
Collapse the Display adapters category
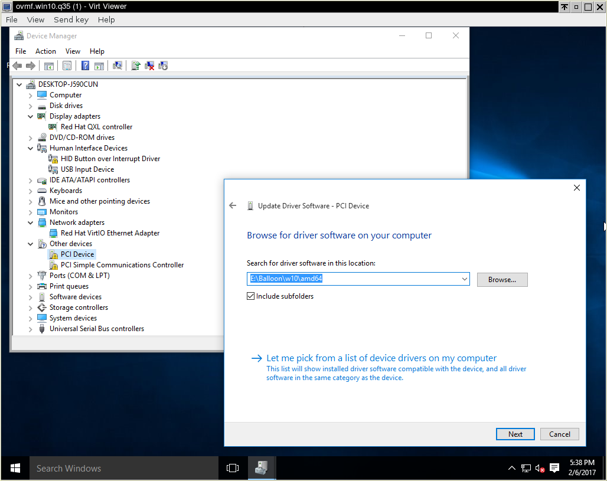[30, 116]
